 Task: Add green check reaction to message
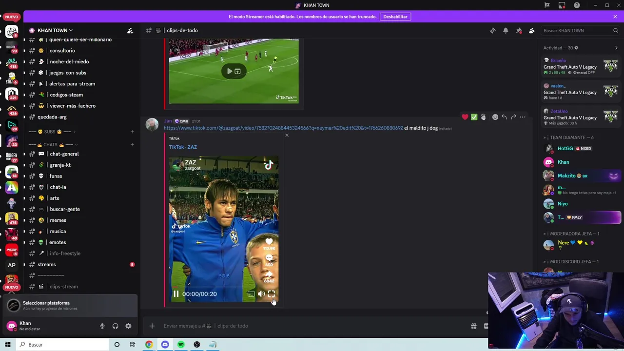click(x=474, y=117)
